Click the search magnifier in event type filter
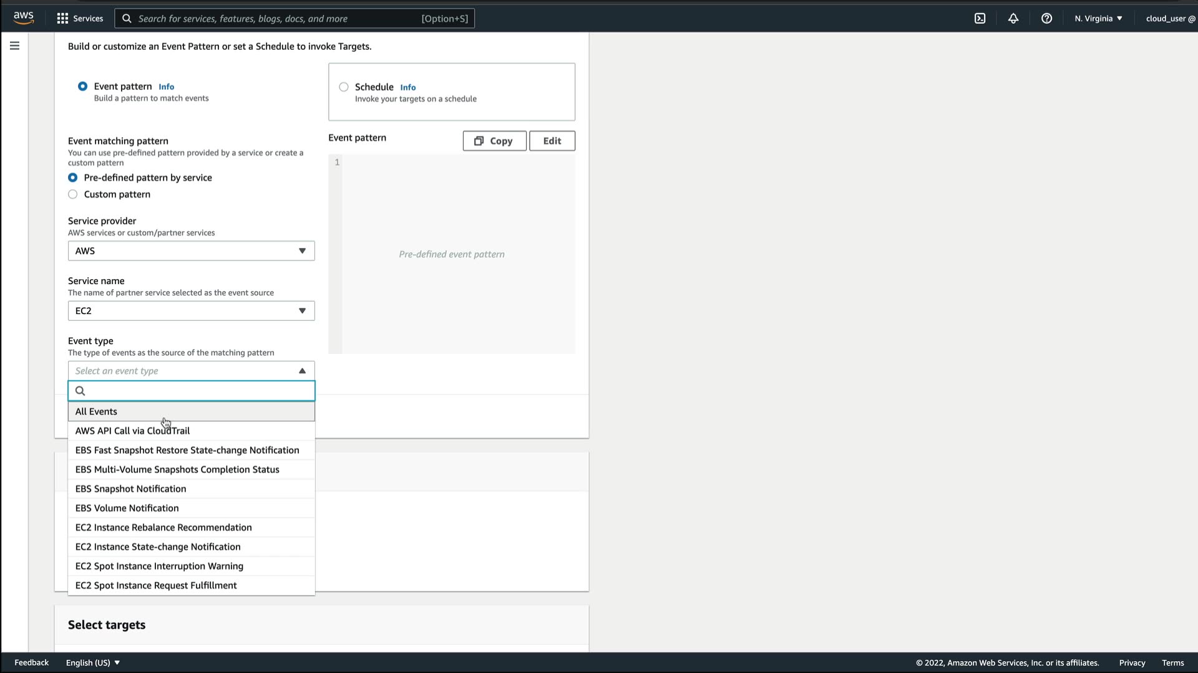 tap(80, 391)
